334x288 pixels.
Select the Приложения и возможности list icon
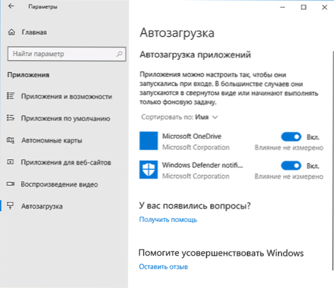pos(10,96)
